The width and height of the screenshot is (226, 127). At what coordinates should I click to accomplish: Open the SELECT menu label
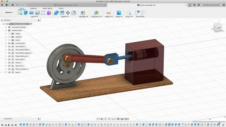(x=129, y=17)
